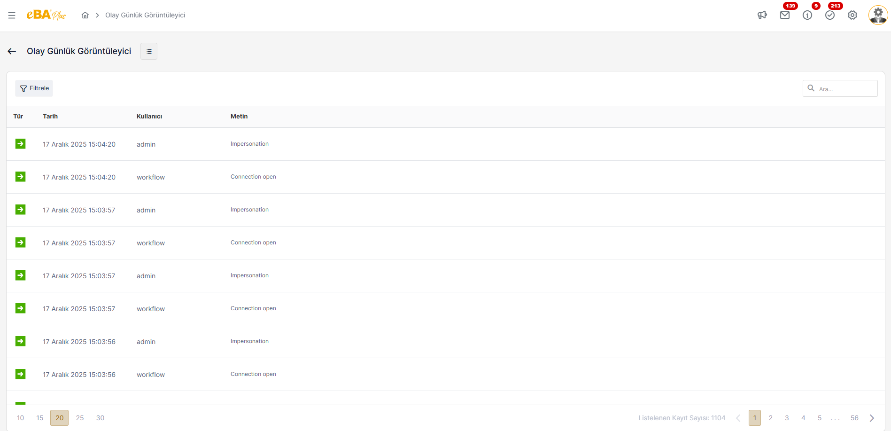Select first Impersonation row green arrow icon
The height and width of the screenshot is (431, 891).
tap(20, 144)
